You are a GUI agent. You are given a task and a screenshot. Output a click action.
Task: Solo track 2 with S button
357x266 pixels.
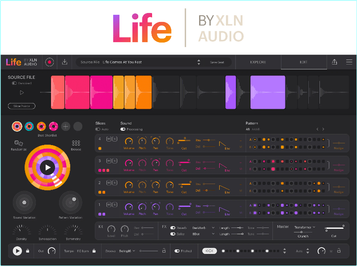tap(115, 183)
